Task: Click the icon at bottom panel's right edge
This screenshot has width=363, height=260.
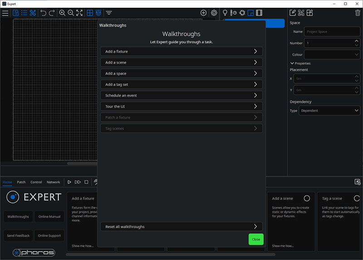Action: [x=358, y=182]
